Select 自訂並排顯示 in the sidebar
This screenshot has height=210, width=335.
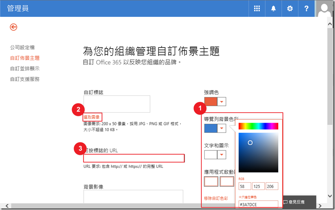tap(25, 68)
